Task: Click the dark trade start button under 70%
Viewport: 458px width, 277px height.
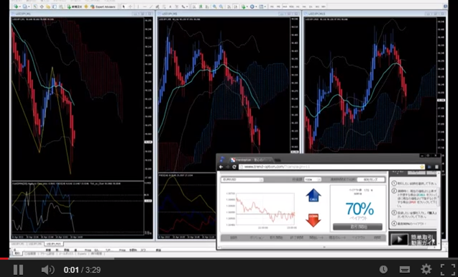Action: (x=357, y=227)
